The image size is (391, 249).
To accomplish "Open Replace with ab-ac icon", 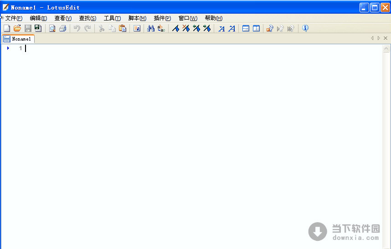I will (161, 28).
